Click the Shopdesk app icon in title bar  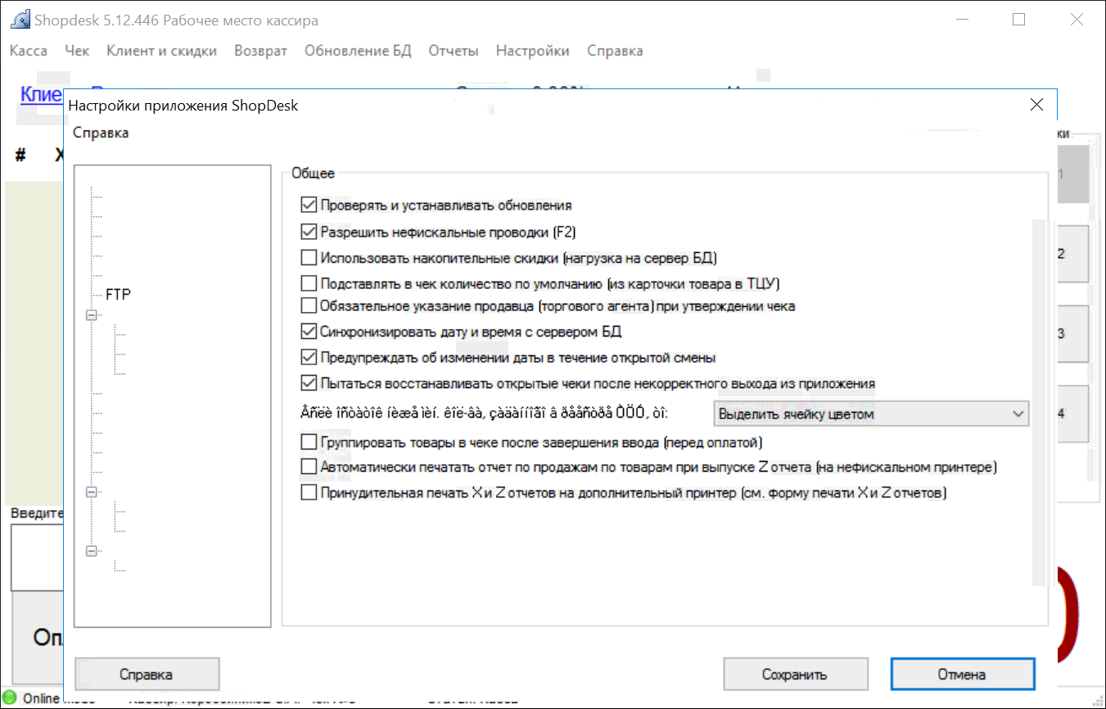point(20,20)
